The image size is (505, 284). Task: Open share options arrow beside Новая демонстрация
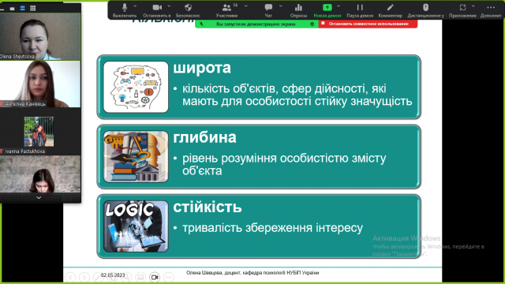pyautogui.click(x=339, y=6)
